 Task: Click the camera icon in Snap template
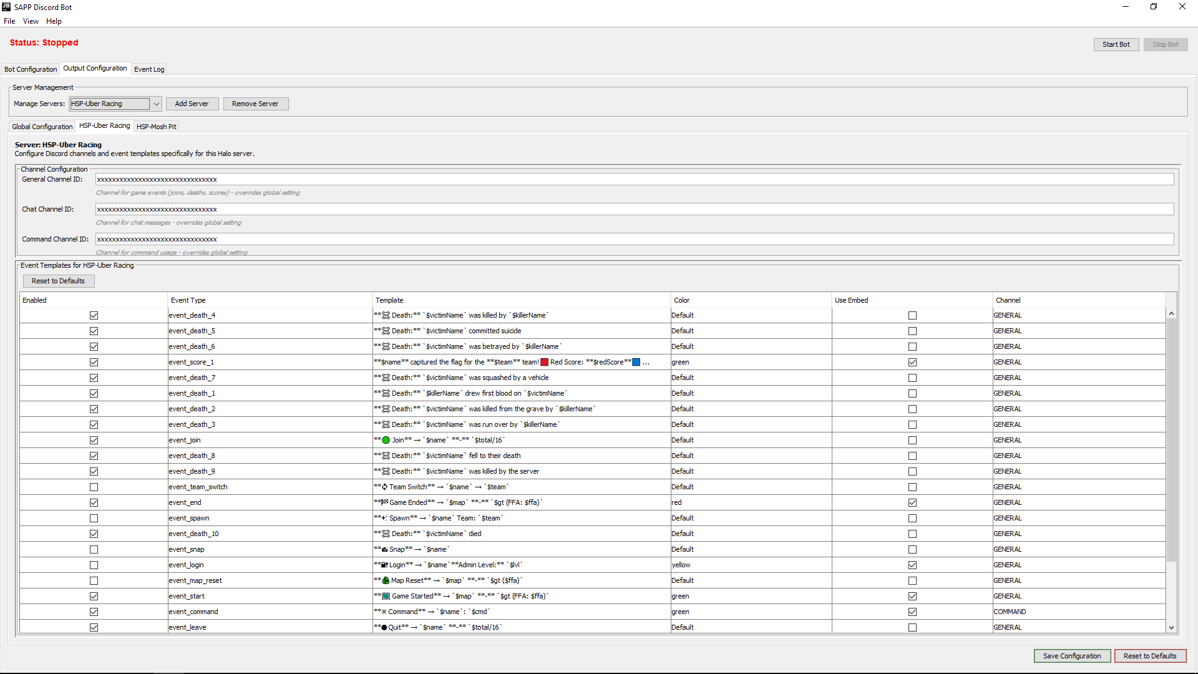tap(385, 549)
